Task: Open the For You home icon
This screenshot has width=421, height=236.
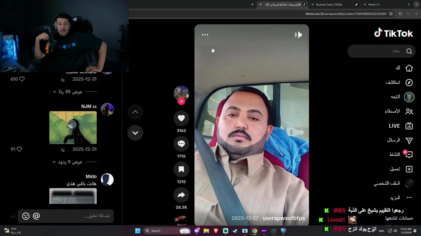Action: click(409, 68)
